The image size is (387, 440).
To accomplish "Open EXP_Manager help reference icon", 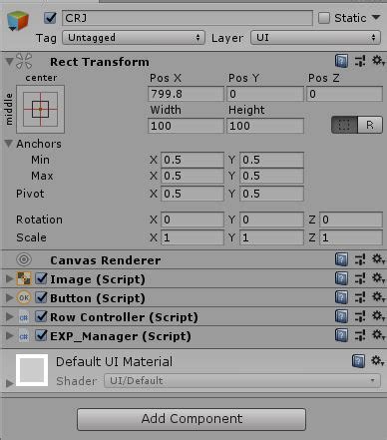I will (341, 335).
